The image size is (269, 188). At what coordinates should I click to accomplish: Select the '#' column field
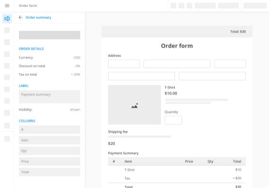pyautogui.click(x=50, y=130)
